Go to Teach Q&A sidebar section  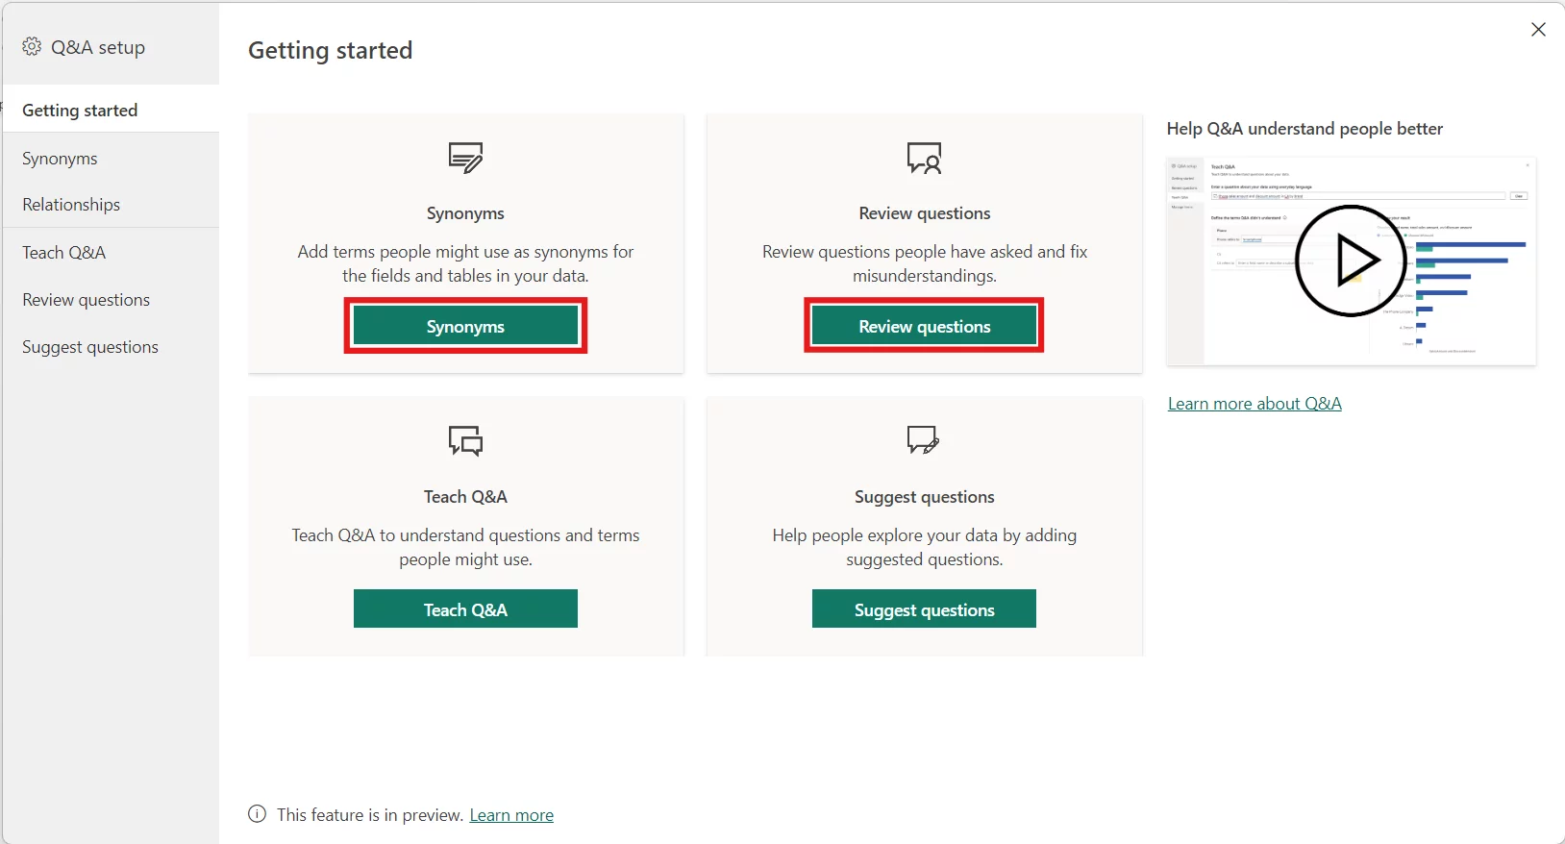click(x=63, y=253)
